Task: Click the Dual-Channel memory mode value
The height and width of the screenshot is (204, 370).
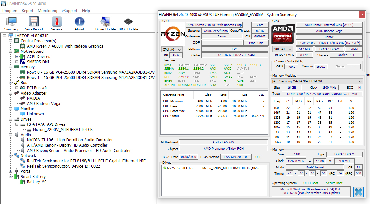Action: coord(315,167)
